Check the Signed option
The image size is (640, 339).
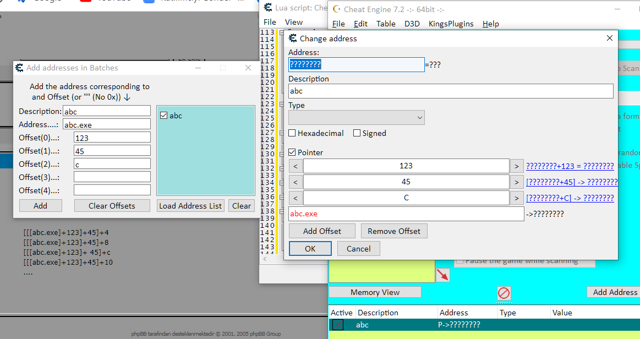pyautogui.click(x=357, y=133)
